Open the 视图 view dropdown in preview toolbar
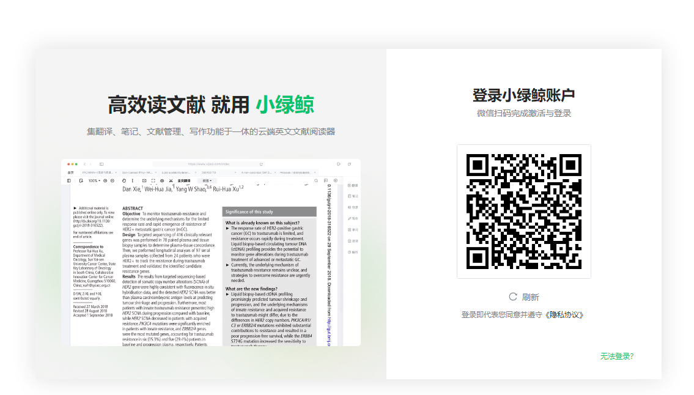The height and width of the screenshot is (395, 694). click(207, 180)
